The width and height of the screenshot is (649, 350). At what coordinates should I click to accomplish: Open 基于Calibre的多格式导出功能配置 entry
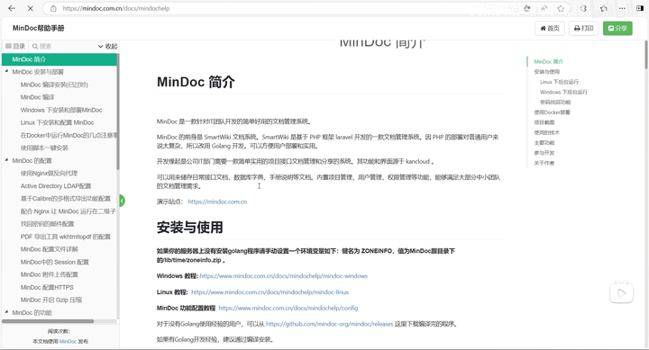tap(66, 198)
